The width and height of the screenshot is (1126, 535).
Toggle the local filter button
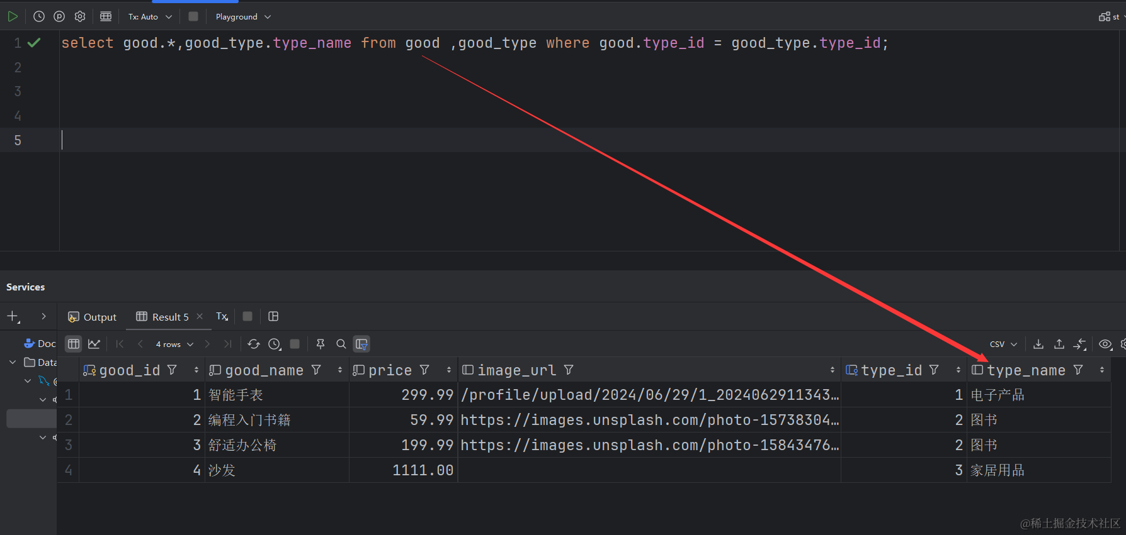361,344
